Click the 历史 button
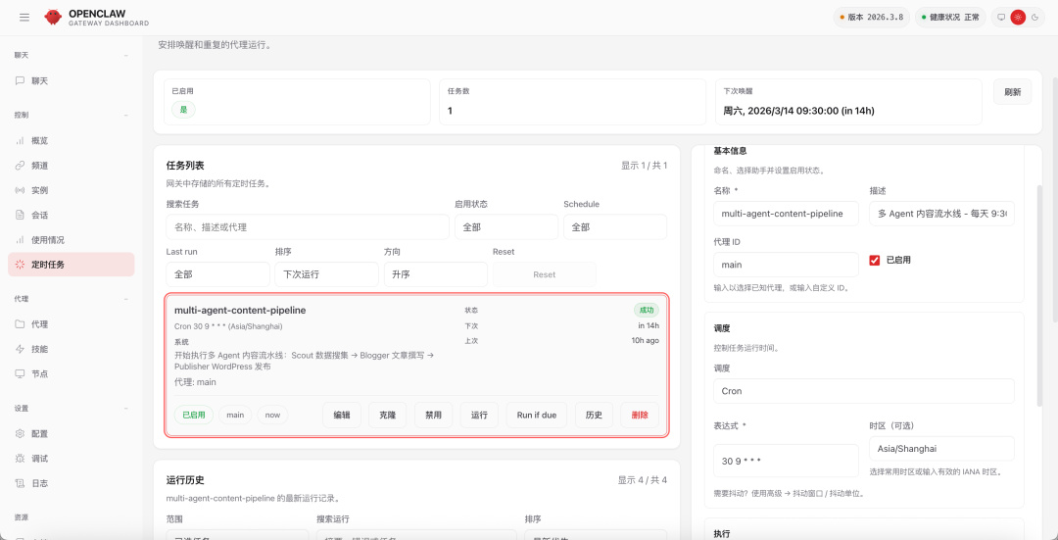Screen dimensions: 1058x540 594,416
